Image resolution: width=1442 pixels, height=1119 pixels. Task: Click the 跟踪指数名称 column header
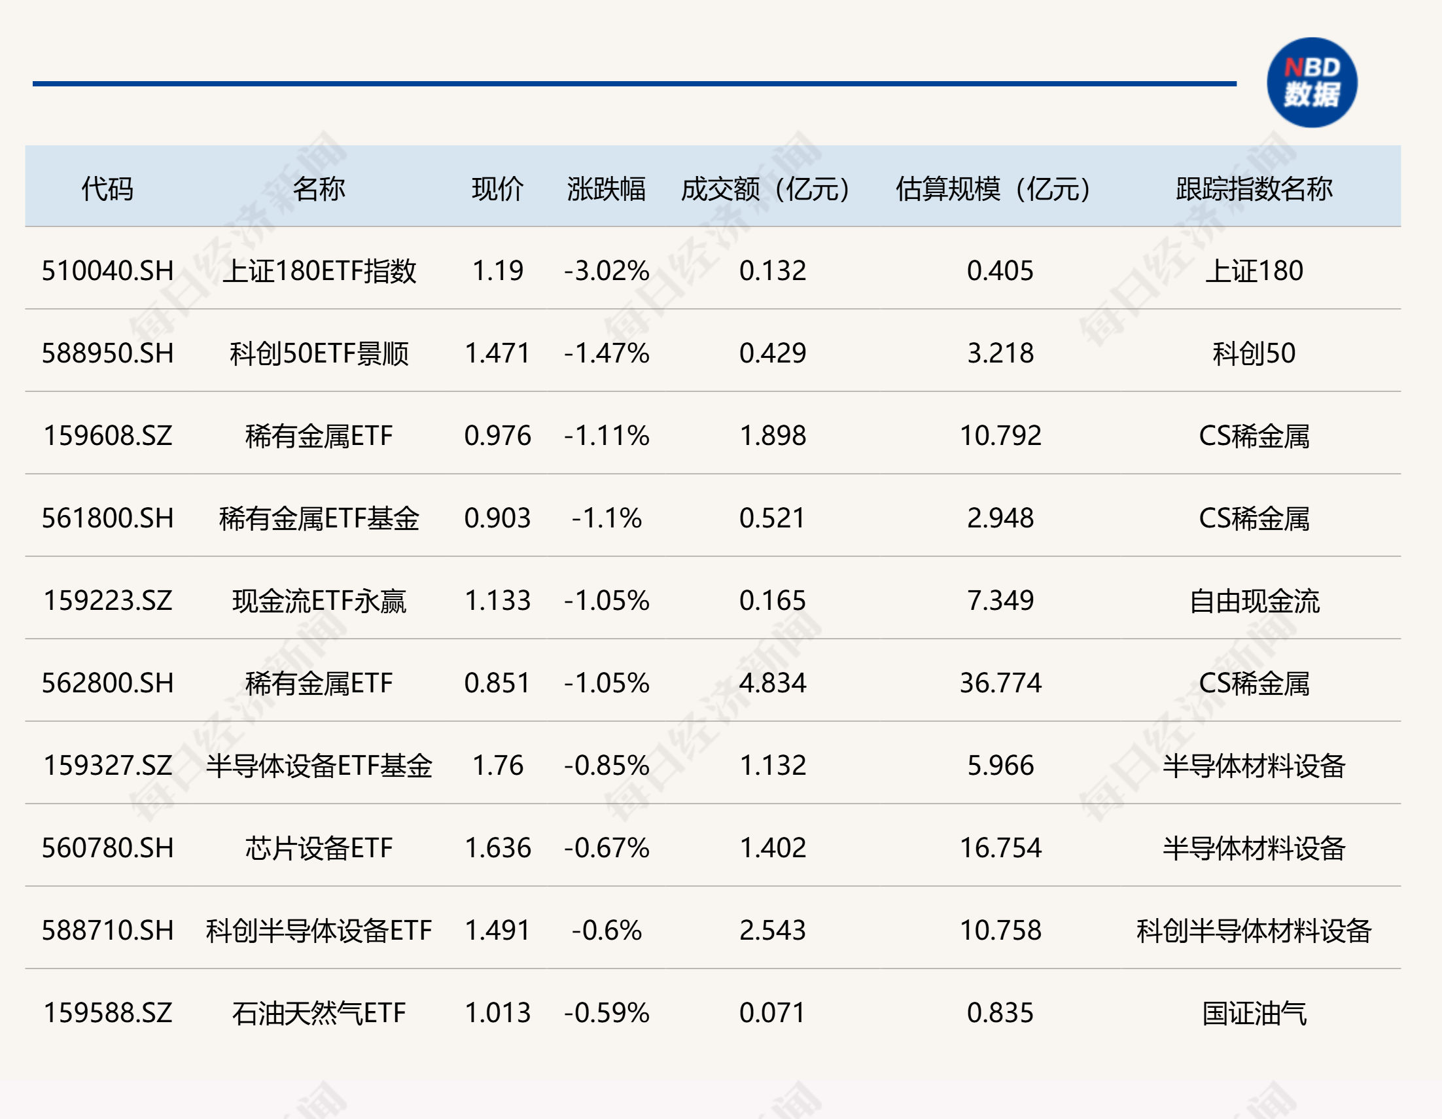coord(1254,189)
